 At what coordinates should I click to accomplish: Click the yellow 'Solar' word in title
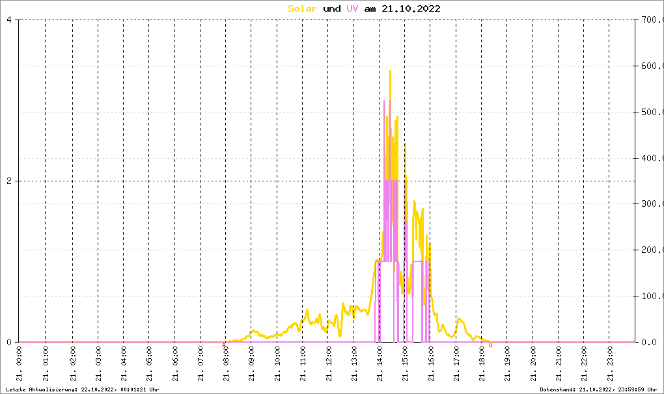(x=302, y=8)
